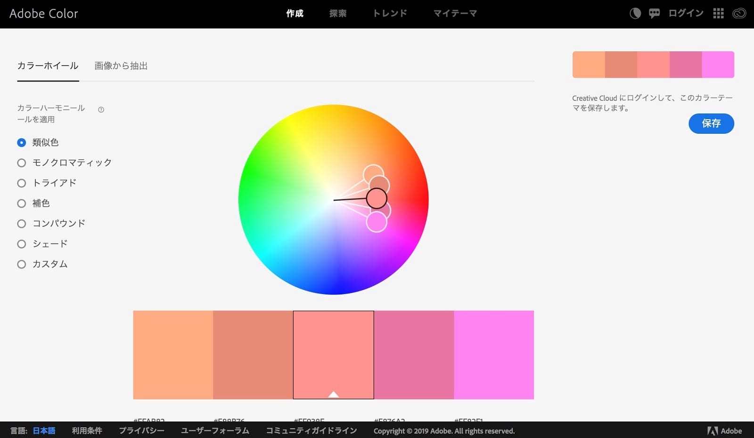
Task: Open the Creative Cloud icon
Action: (x=739, y=14)
